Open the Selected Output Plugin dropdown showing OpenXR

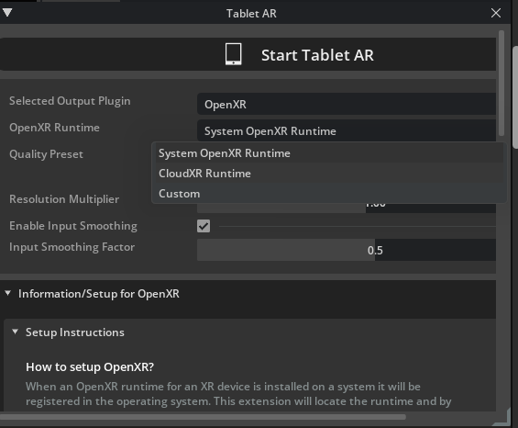coord(347,104)
